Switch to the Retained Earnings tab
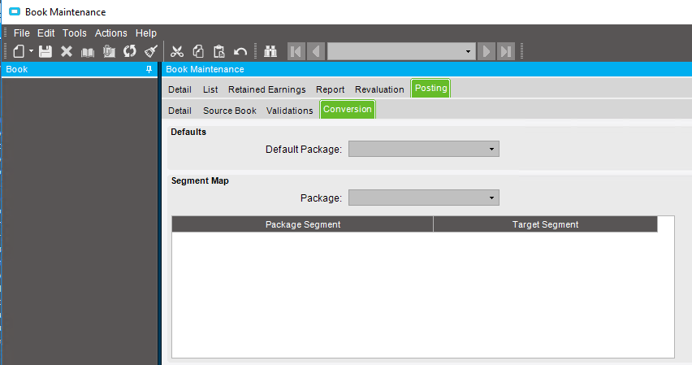Image resolution: width=692 pixels, height=365 pixels. [x=267, y=89]
